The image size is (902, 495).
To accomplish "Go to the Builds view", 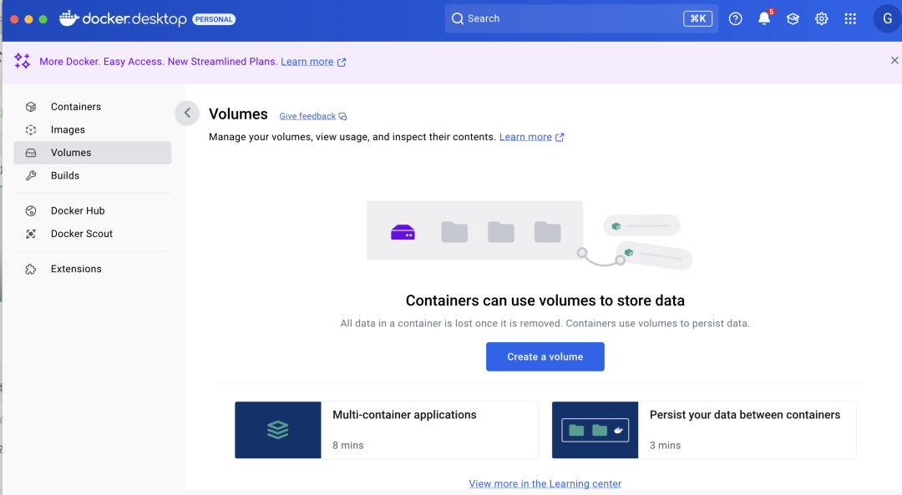I will pos(92,175).
